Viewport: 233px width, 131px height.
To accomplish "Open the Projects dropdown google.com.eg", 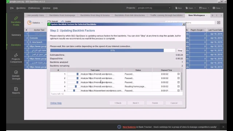I will [x=154, y=8].
